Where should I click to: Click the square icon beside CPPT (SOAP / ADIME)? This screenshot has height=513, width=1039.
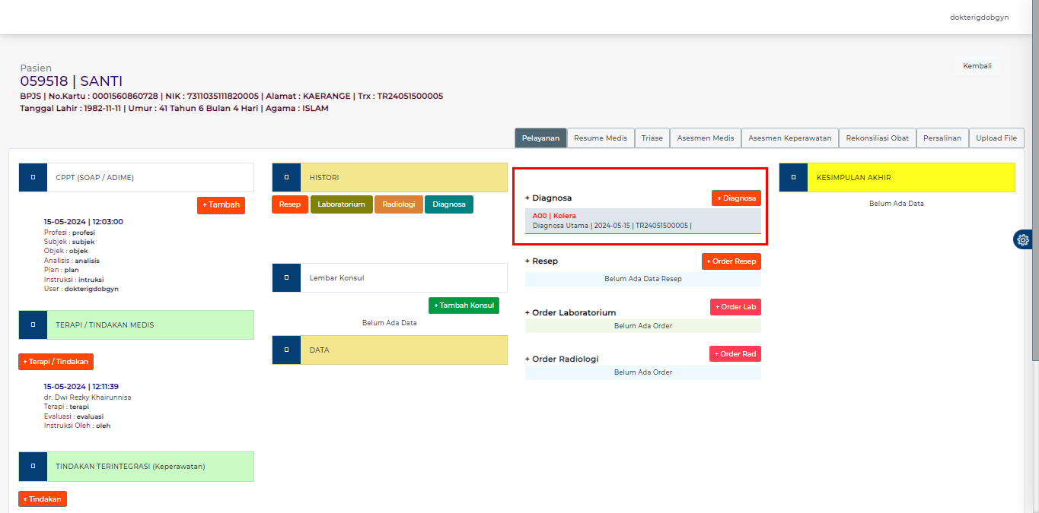pyautogui.click(x=33, y=177)
